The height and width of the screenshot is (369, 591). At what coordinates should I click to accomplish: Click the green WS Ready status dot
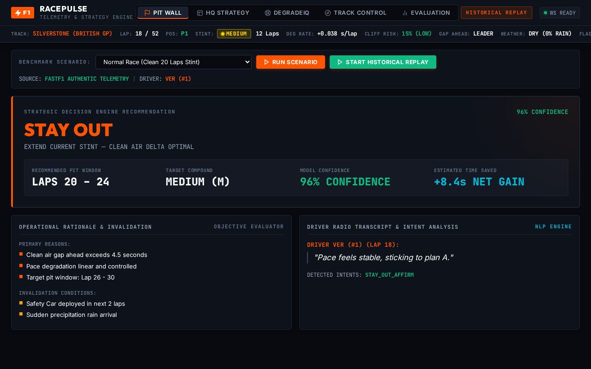coord(545,13)
